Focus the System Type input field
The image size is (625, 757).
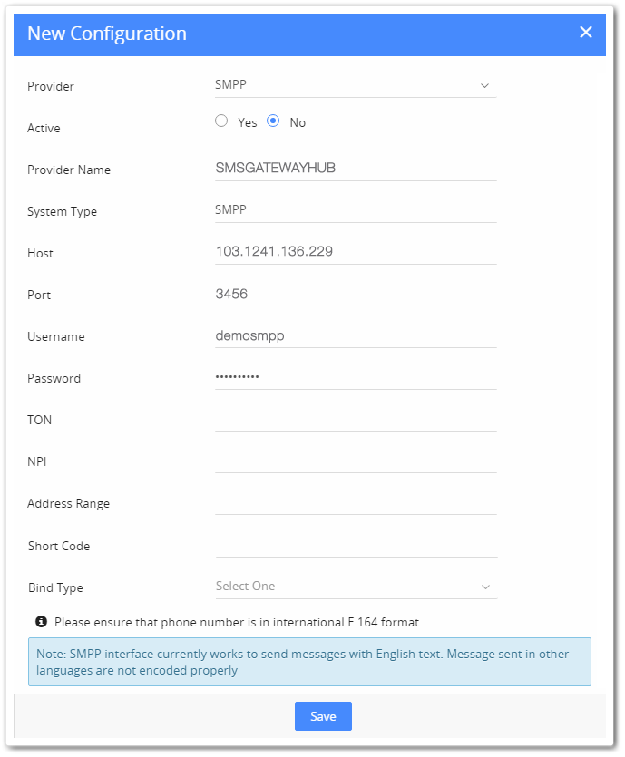coord(356,209)
